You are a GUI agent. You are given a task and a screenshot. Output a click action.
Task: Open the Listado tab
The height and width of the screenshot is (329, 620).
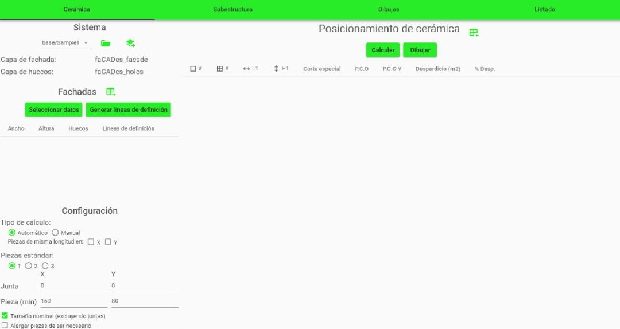pyautogui.click(x=544, y=10)
